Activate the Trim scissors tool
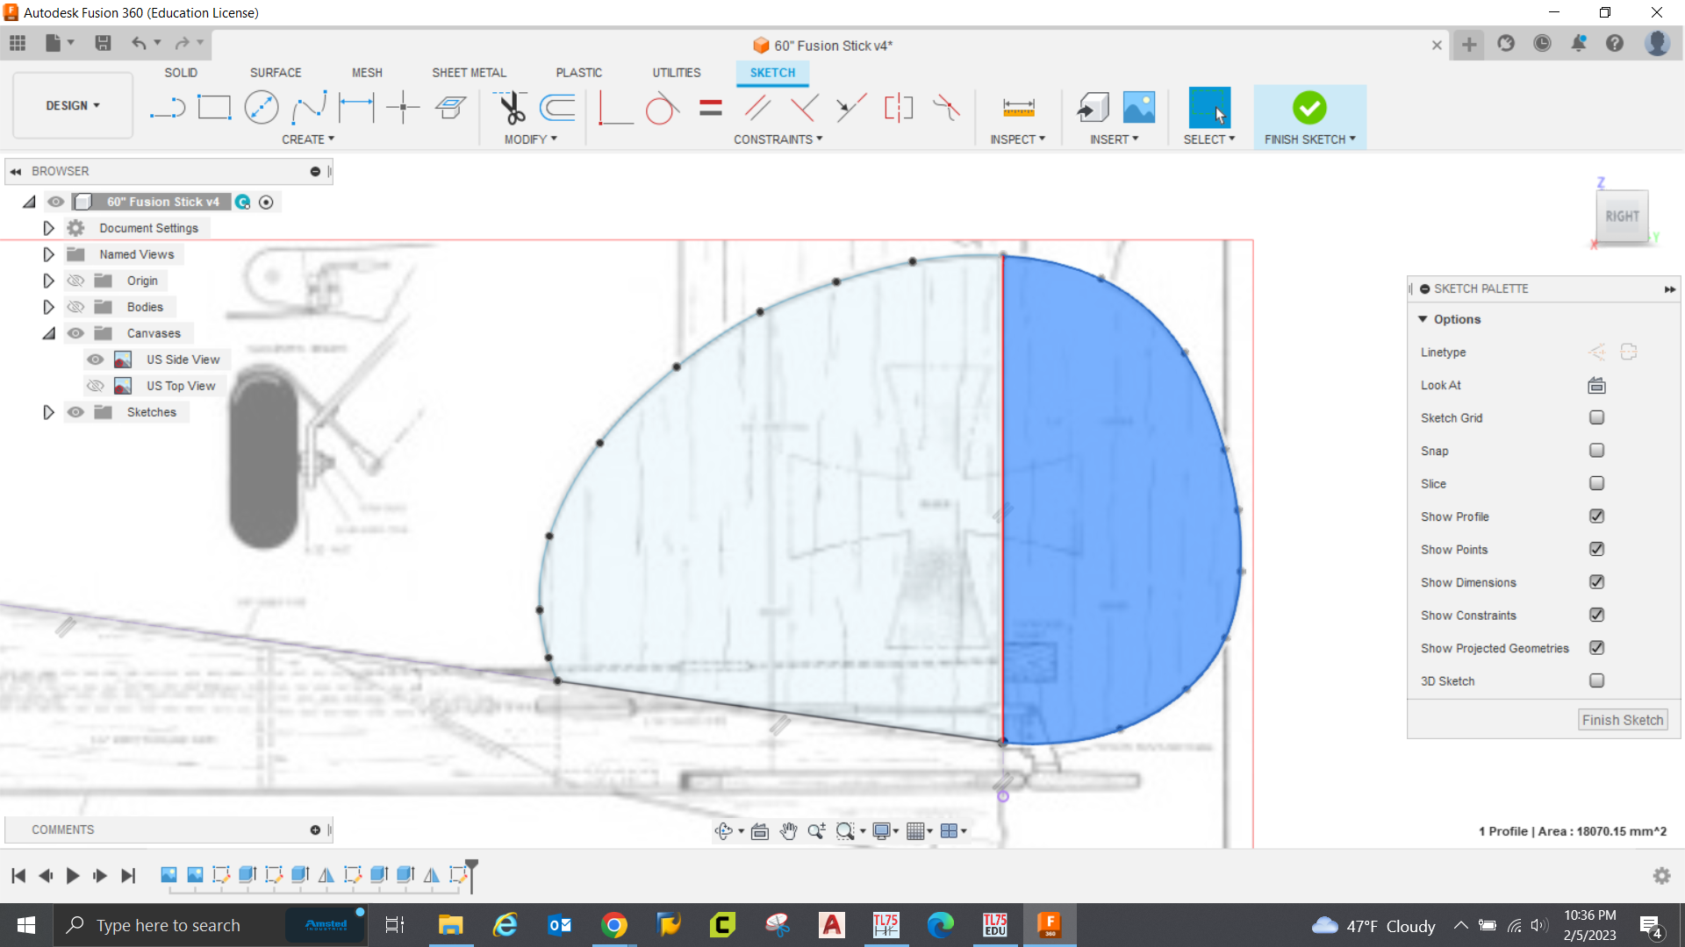1685x947 pixels. point(512,108)
